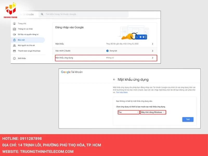Viewport: 208px width, 156px height.
Task: Open the Máy tính dùng Windows device dropdown
Action: click(x=153, y=112)
